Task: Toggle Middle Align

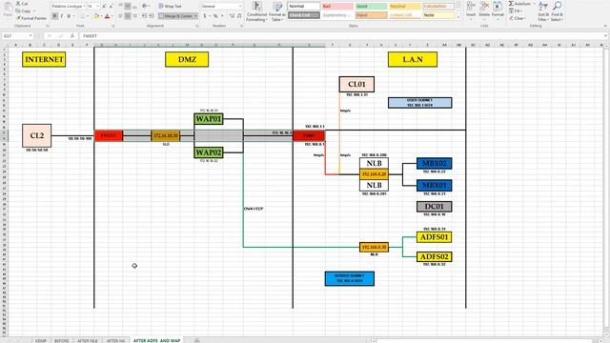Action: 128,7
